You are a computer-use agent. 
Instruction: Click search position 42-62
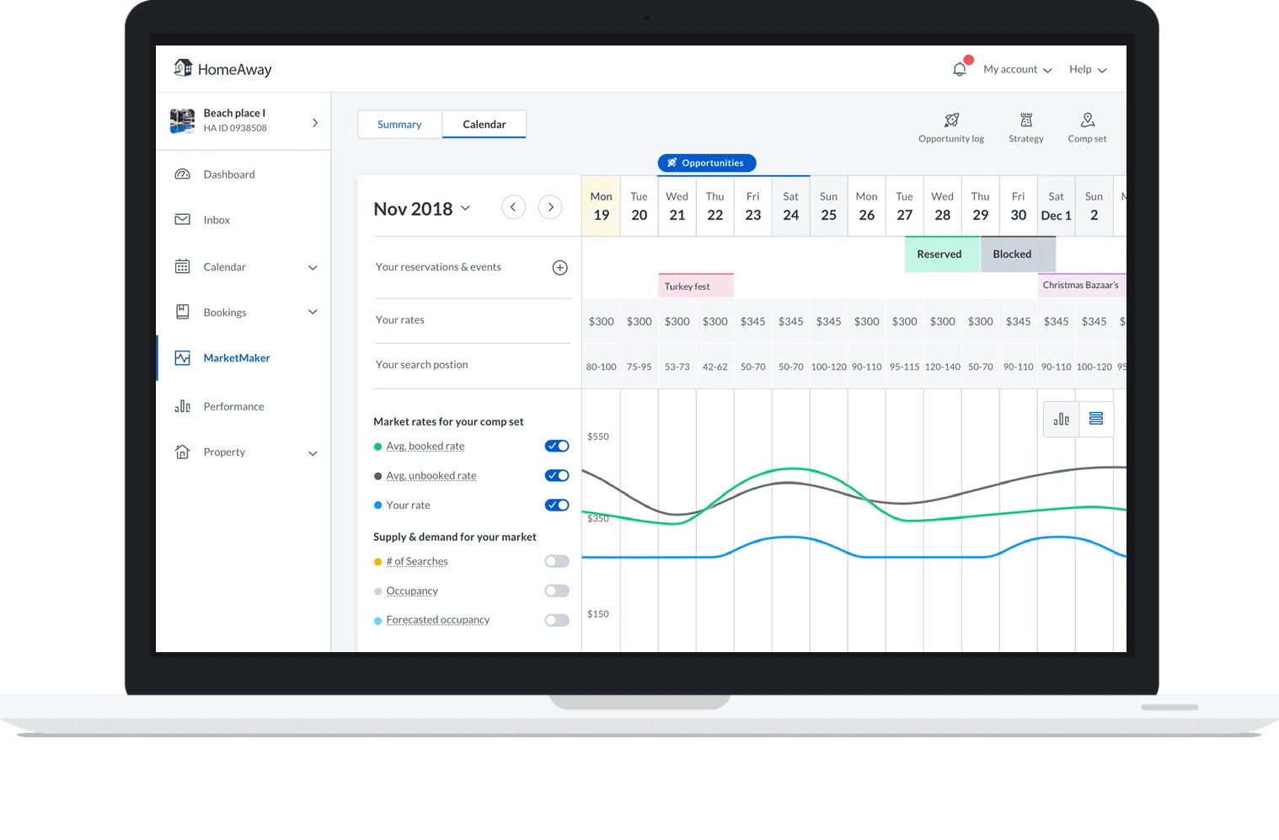point(715,366)
